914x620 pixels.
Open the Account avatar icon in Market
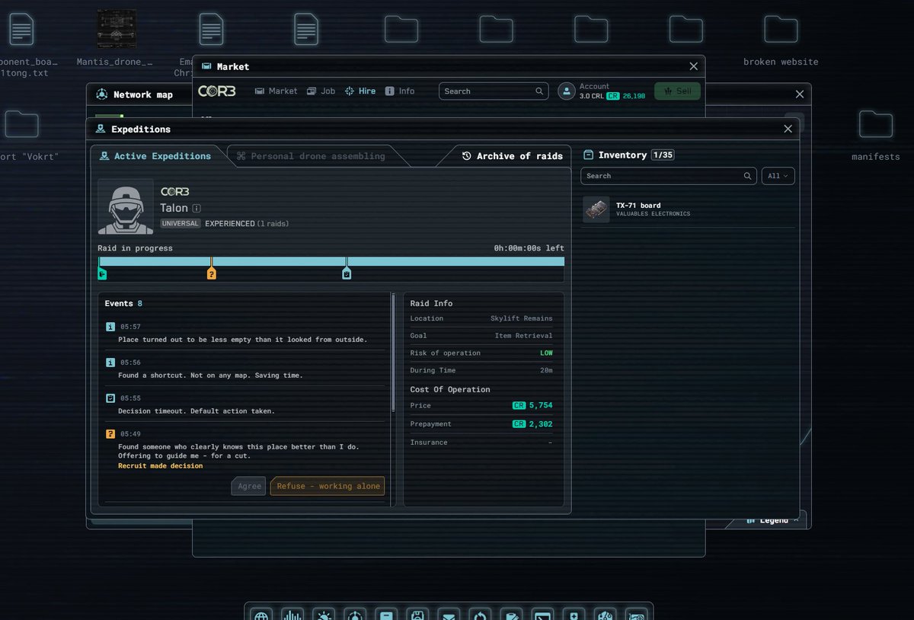click(566, 91)
